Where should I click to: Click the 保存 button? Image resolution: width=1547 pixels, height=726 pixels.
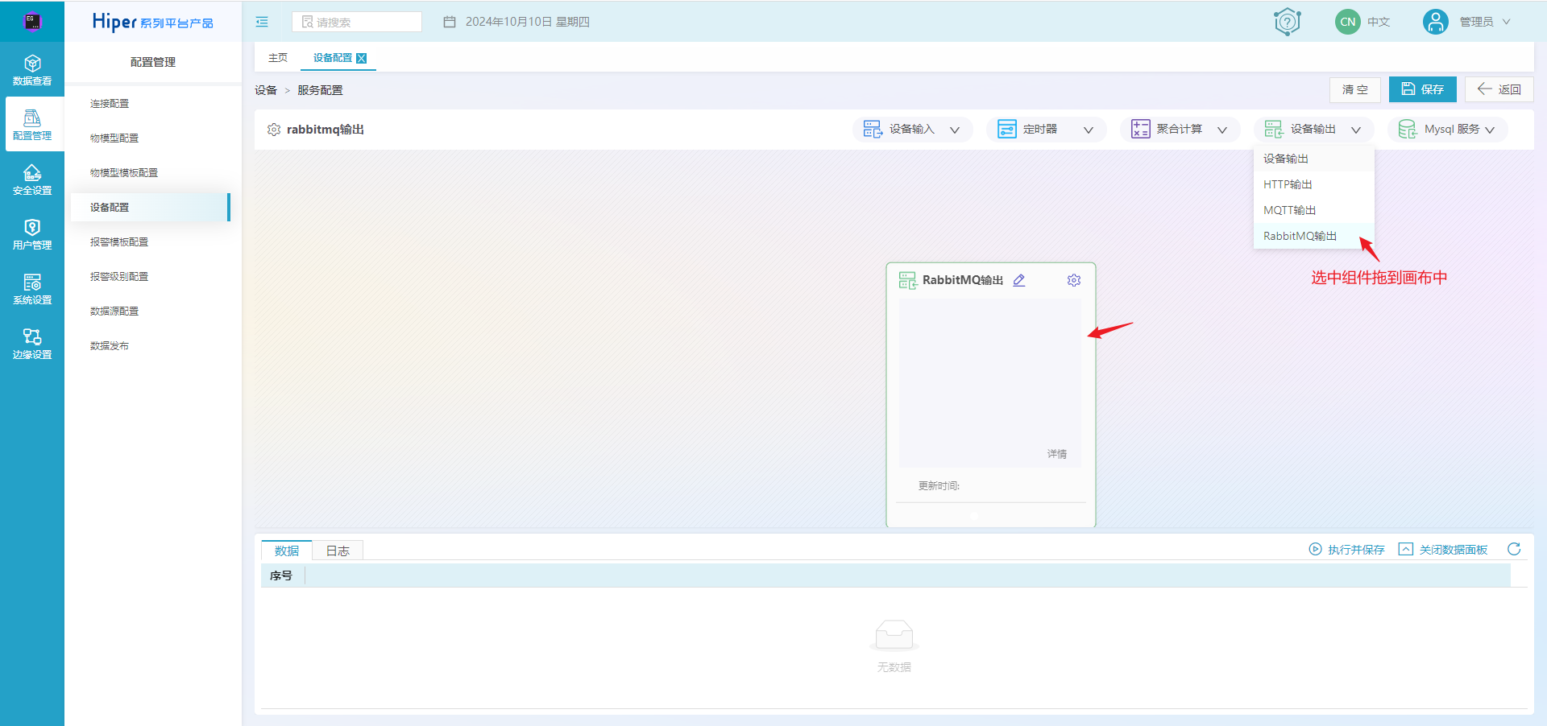[x=1423, y=89]
